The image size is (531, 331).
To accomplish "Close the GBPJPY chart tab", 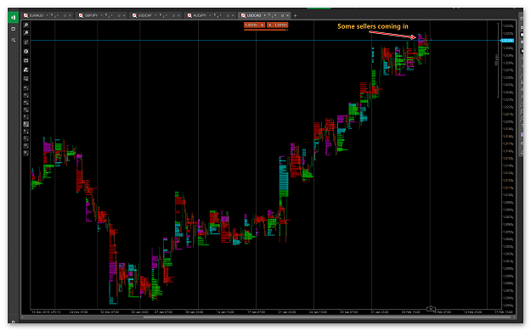I will 124,15.
